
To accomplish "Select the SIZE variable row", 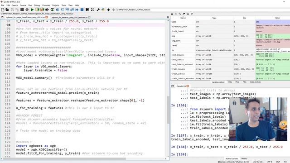I will (x=230, y=22).
